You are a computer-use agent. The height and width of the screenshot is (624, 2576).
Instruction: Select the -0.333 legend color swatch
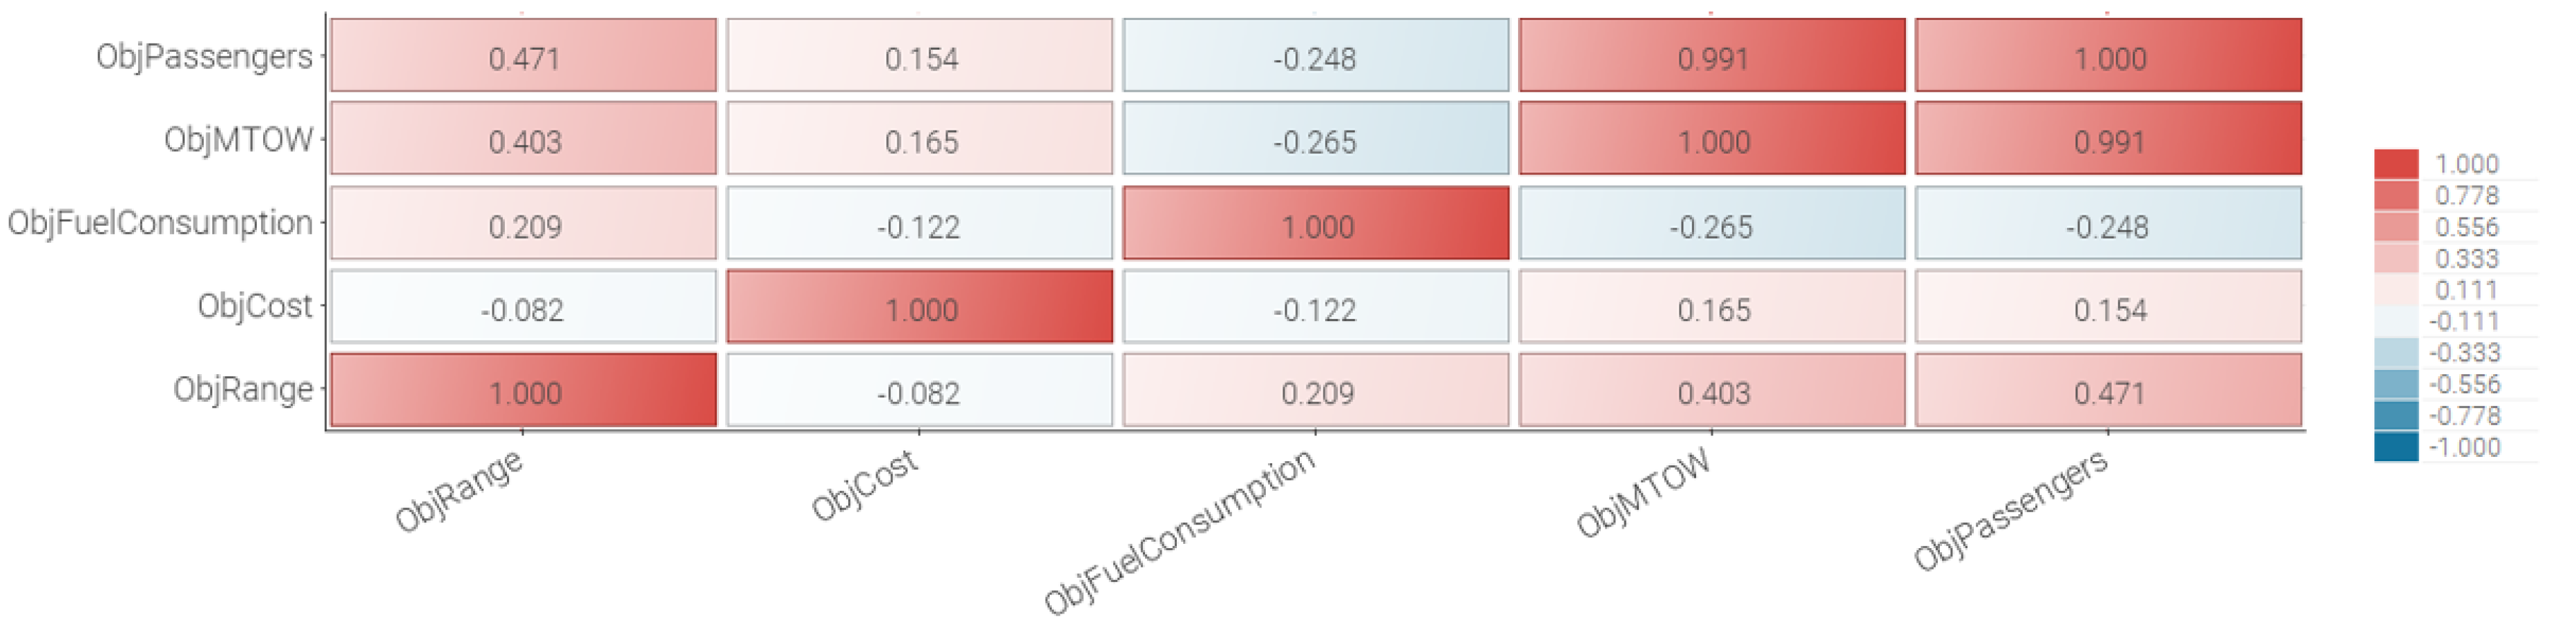tap(2396, 353)
